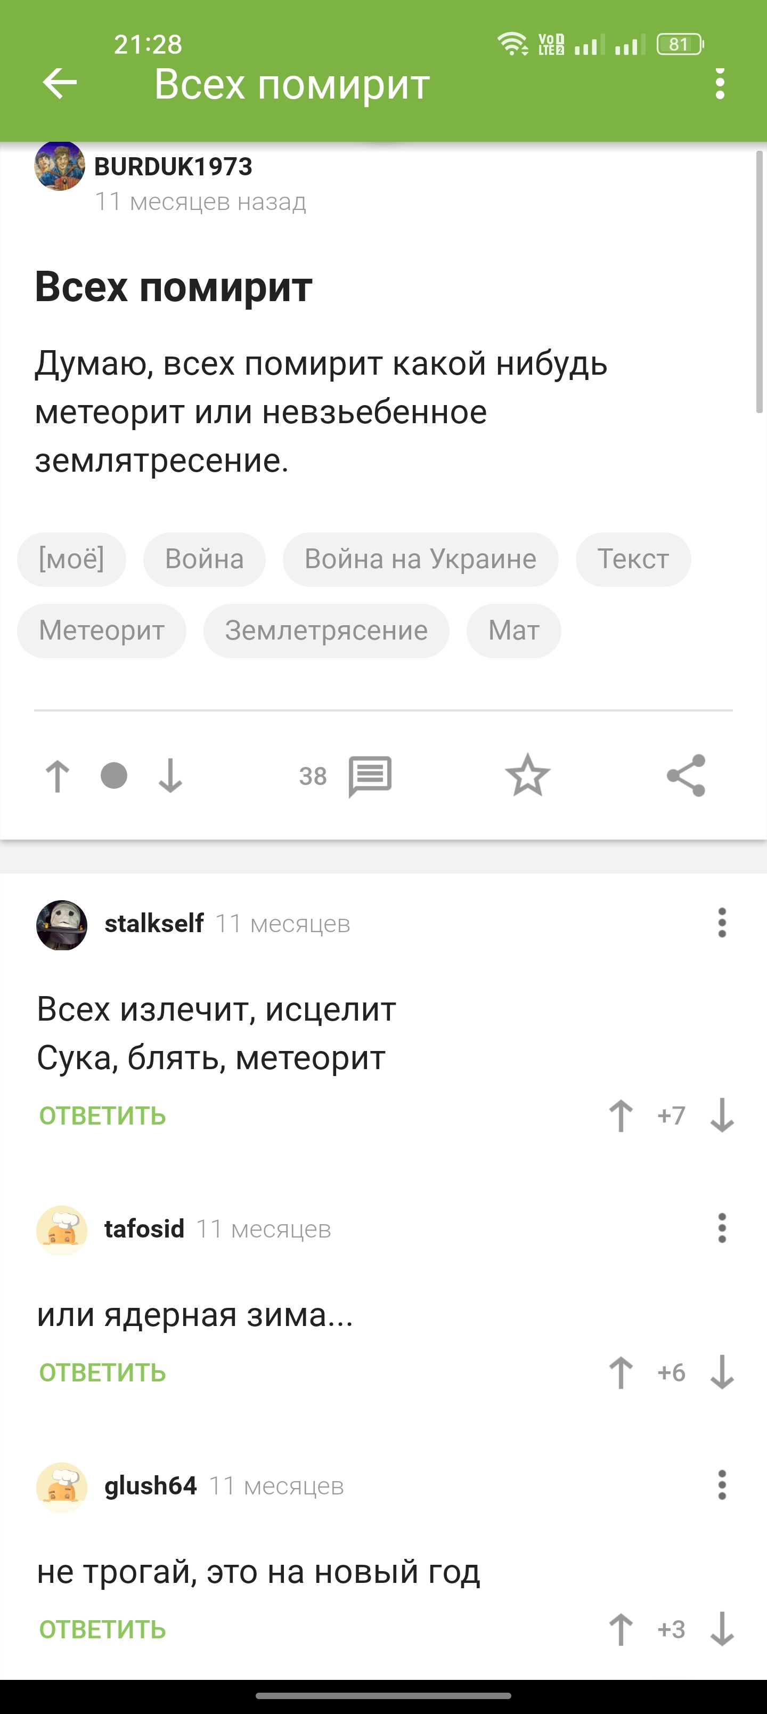Expand options menu for tafosid's comment
This screenshot has width=767, height=1714.
pos(722,1228)
